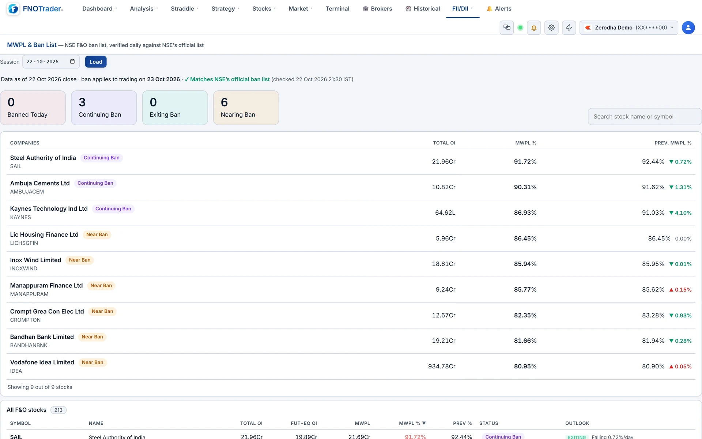Select the FII/DII tab

click(463, 8)
